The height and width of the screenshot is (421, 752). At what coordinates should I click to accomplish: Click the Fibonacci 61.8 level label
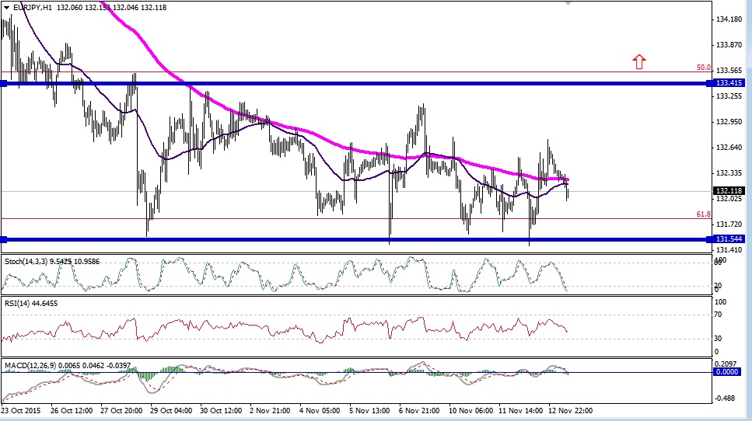(704, 214)
